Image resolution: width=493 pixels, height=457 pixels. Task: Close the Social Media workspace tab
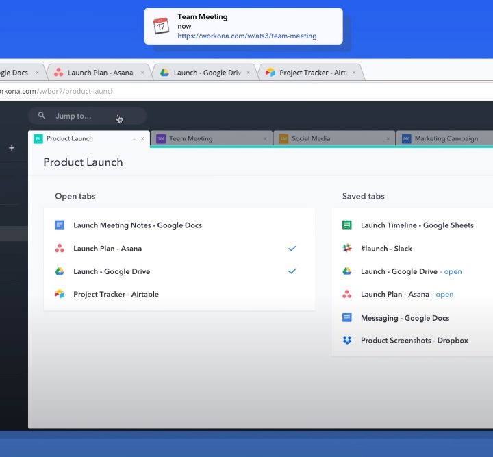388,138
